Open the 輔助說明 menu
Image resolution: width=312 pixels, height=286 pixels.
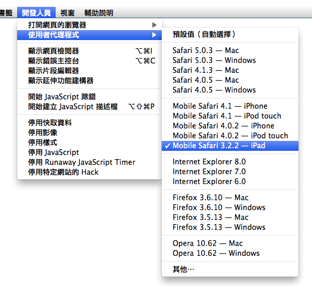click(x=98, y=12)
